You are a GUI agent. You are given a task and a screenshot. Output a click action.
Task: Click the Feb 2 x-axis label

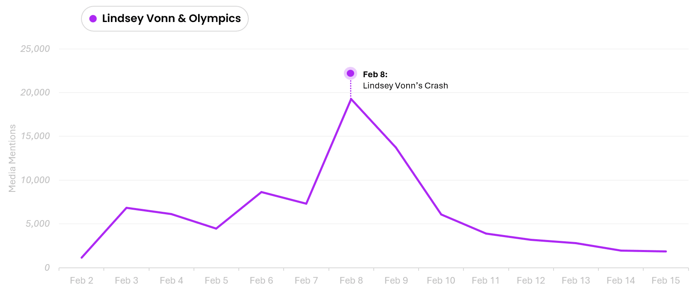(x=81, y=281)
